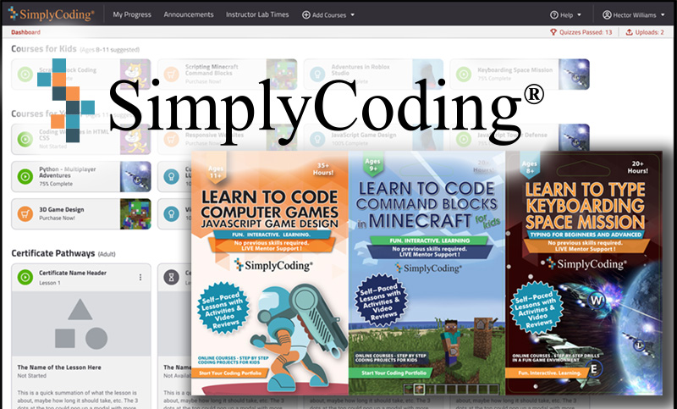Open the Keyboarding Space Mission spaceship thumbnail

(574, 75)
